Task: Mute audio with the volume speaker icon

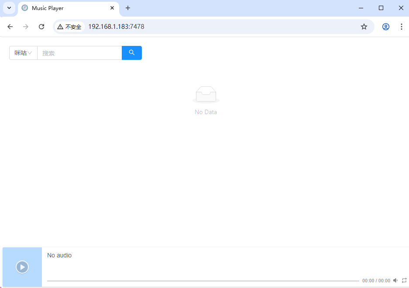Action: coord(395,281)
